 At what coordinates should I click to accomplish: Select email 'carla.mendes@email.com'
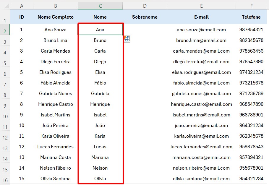pos(201,51)
